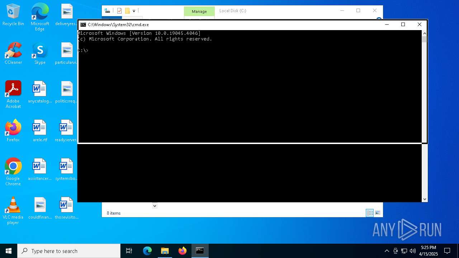Maximize the Local Disk (C:) Explorer window
459x258 pixels.
click(x=358, y=11)
